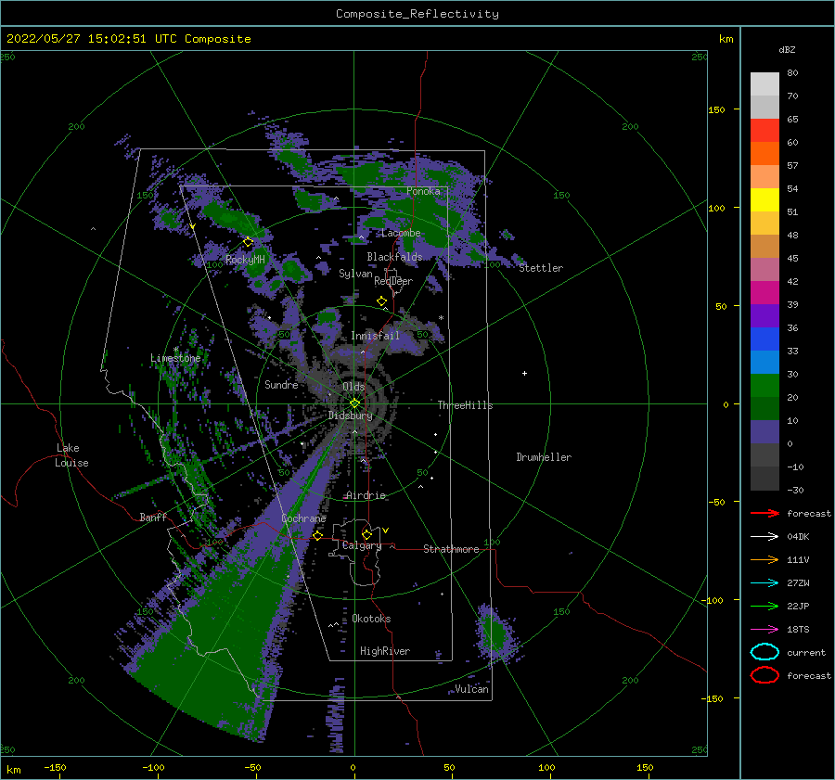This screenshot has height=780, width=835.
Task: Click the yellow diamond marker below Cochrane
Action: (x=317, y=535)
